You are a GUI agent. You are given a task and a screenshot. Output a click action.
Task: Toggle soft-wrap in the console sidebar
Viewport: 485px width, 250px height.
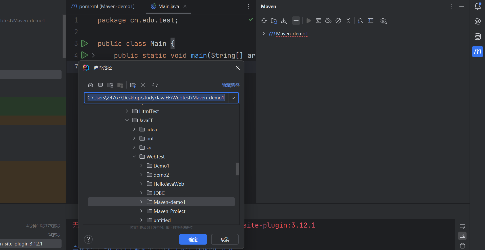tap(462, 226)
